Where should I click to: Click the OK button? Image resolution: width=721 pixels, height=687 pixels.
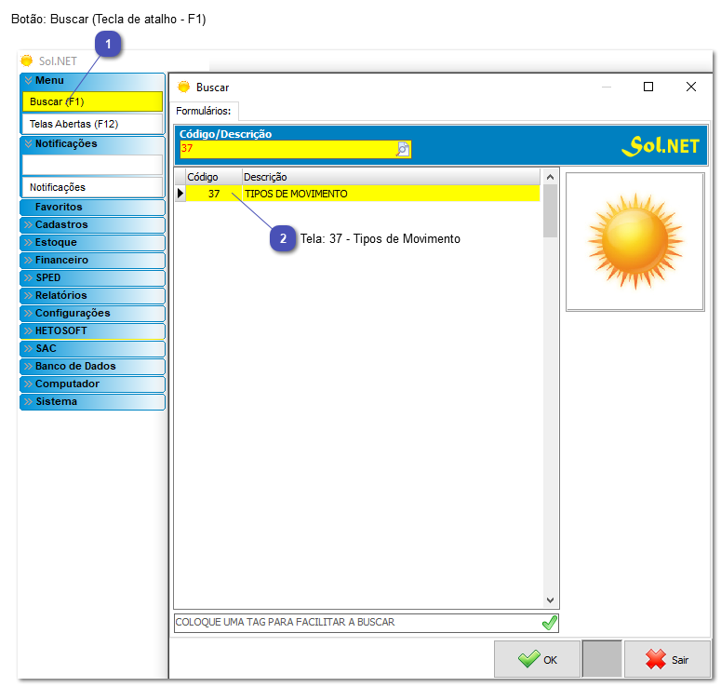[x=537, y=659]
